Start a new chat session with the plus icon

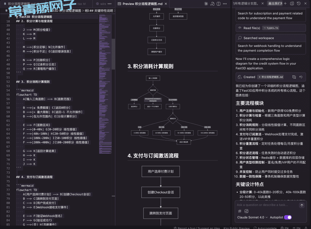(x=285, y=3)
